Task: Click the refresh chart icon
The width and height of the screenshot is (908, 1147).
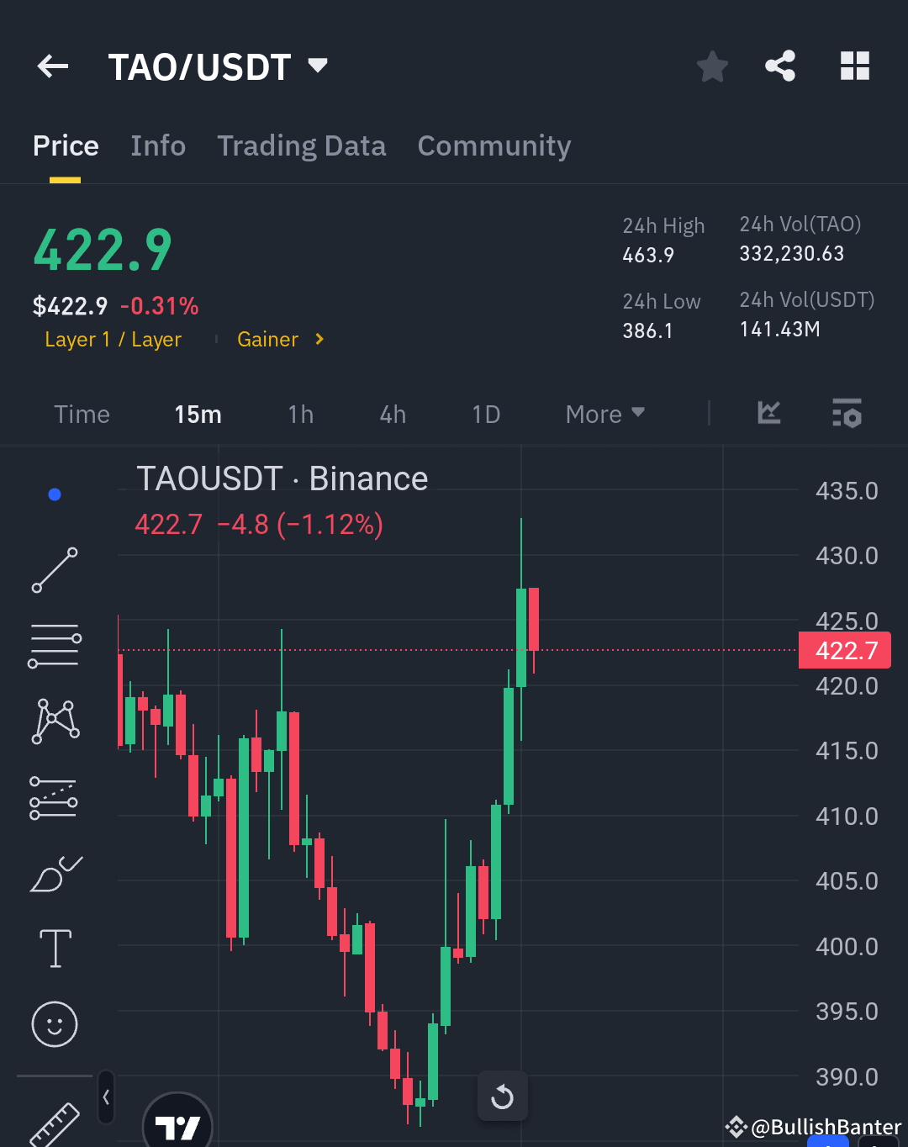Action: (x=502, y=1096)
